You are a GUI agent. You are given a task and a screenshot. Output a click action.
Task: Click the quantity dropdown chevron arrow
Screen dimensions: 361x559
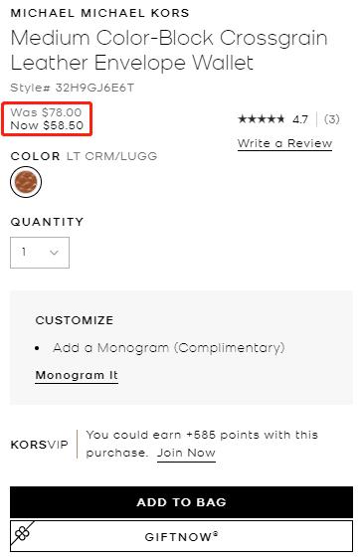tap(54, 253)
